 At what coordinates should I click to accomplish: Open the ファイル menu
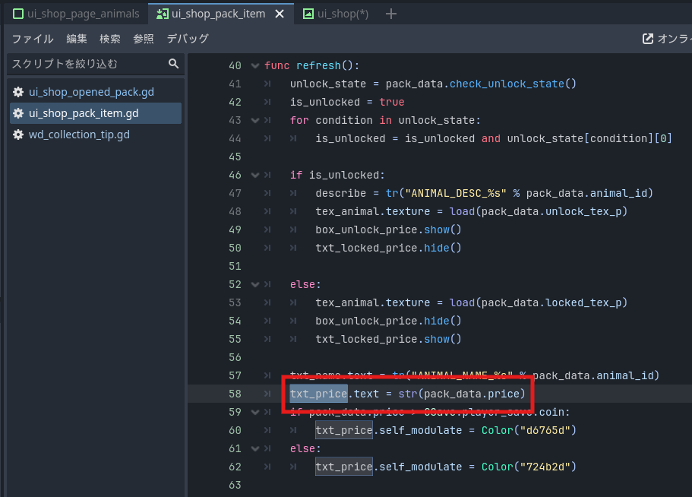pos(33,39)
